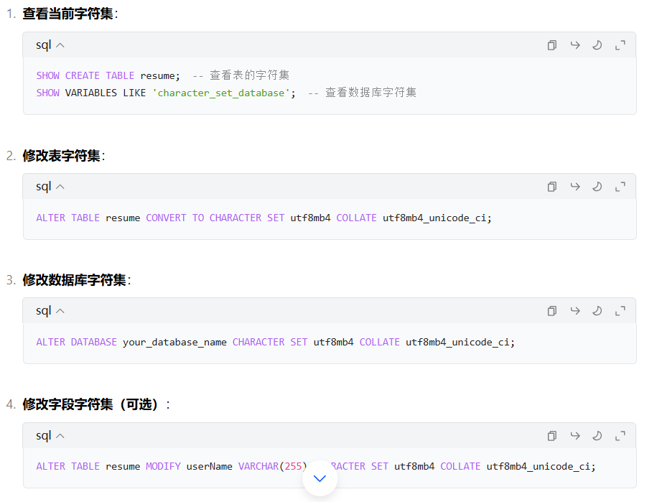This screenshot has height=502, width=657.
Task: Toggle dark theme on the first code block
Action: click(597, 45)
